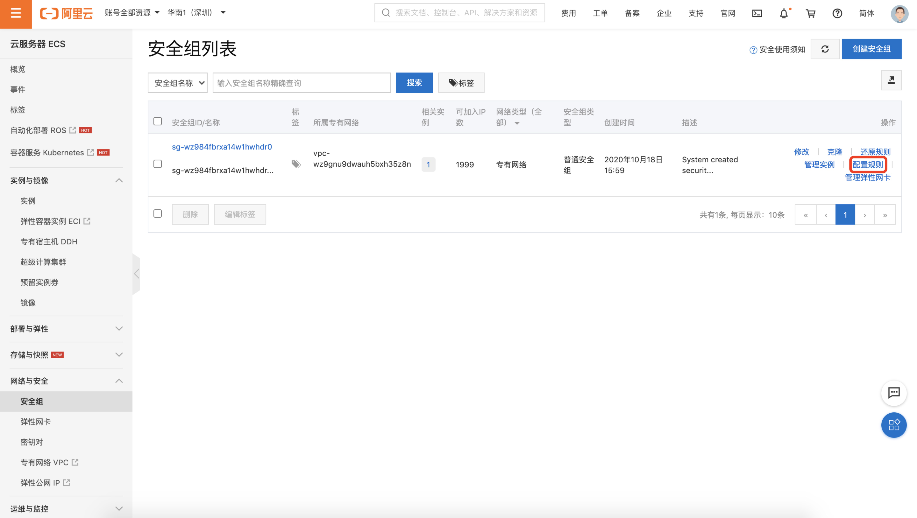Click the 创建安全组 button
This screenshot has height=518, width=917.
[x=871, y=49]
